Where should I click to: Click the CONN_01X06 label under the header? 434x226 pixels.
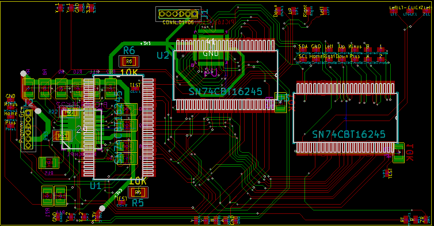click(178, 22)
